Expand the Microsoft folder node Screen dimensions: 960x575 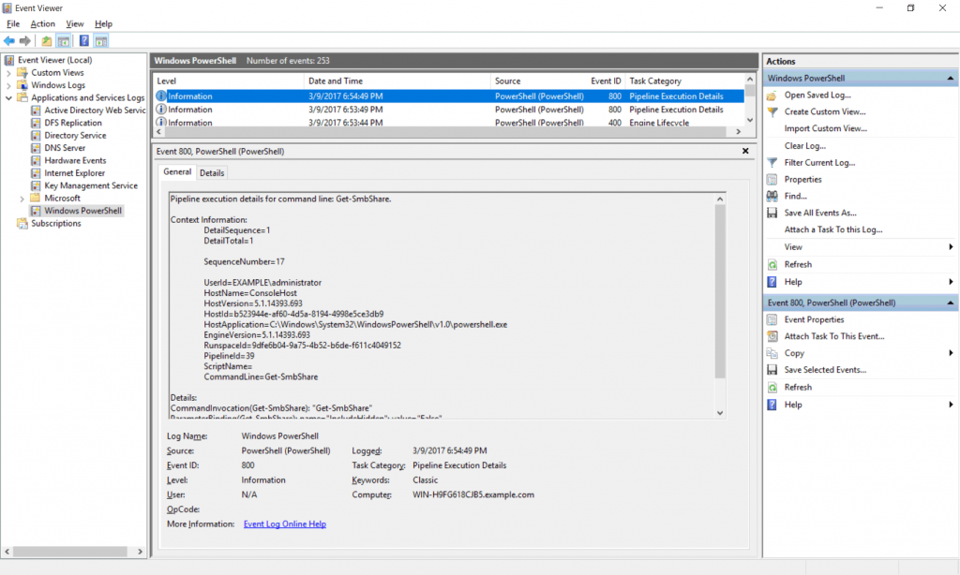(22, 199)
